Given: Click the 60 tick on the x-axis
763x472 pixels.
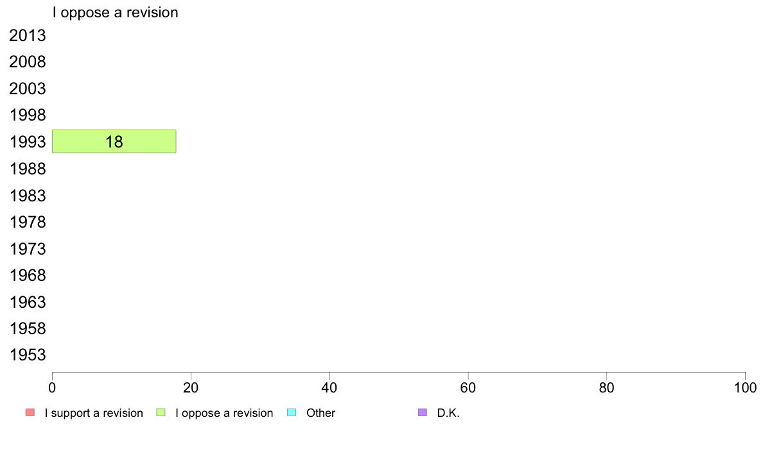Looking at the screenshot, I should coord(468,387).
